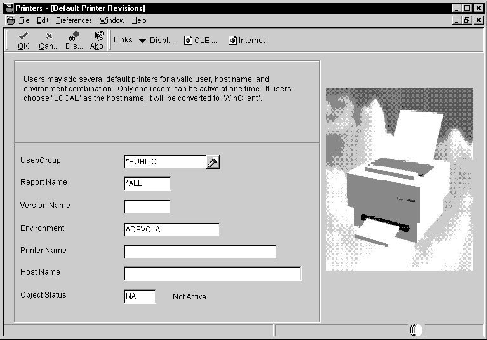Screen dimensions: 487x340
Task: Click the Printers title bar application icon
Action: click(10, 8)
